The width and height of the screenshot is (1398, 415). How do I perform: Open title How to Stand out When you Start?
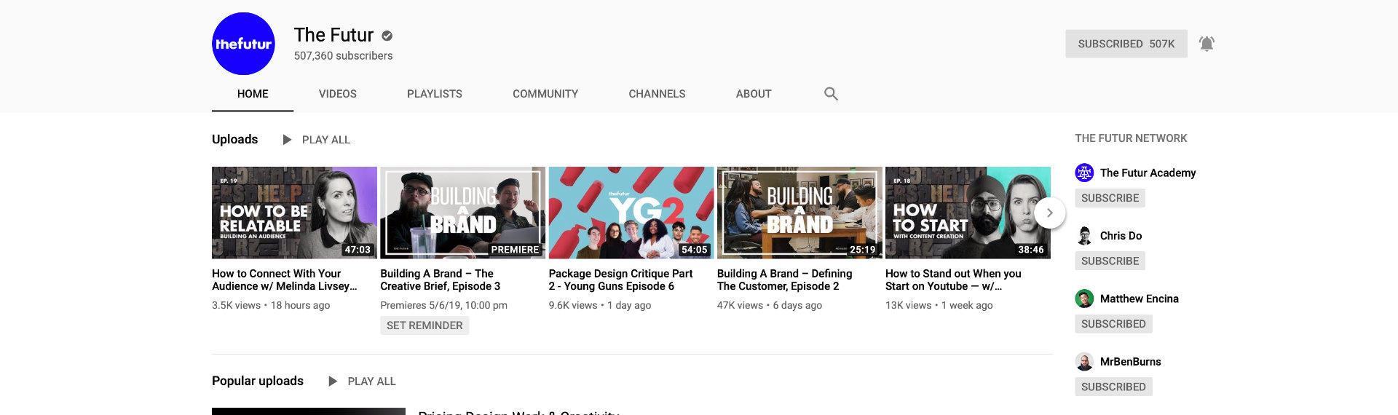click(953, 280)
